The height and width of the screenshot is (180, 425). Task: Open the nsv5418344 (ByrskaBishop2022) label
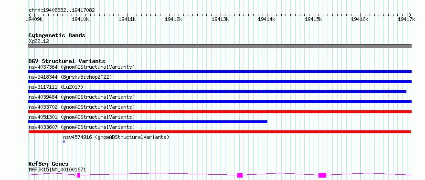(x=70, y=77)
